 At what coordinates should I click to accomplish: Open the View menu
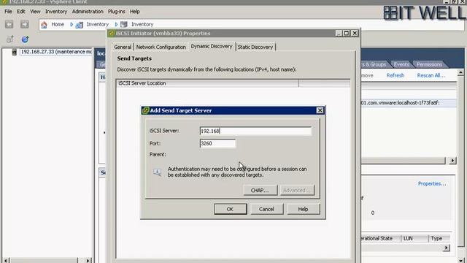point(35,12)
